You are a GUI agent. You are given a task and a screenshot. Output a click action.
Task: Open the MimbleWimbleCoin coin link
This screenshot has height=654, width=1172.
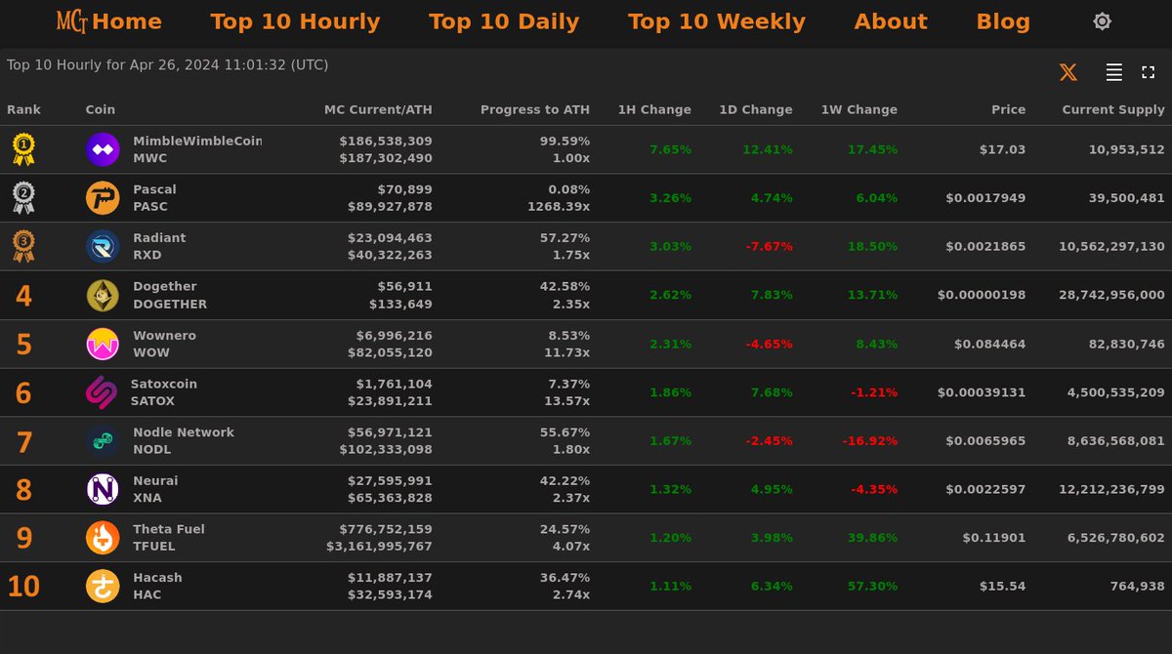pos(197,141)
